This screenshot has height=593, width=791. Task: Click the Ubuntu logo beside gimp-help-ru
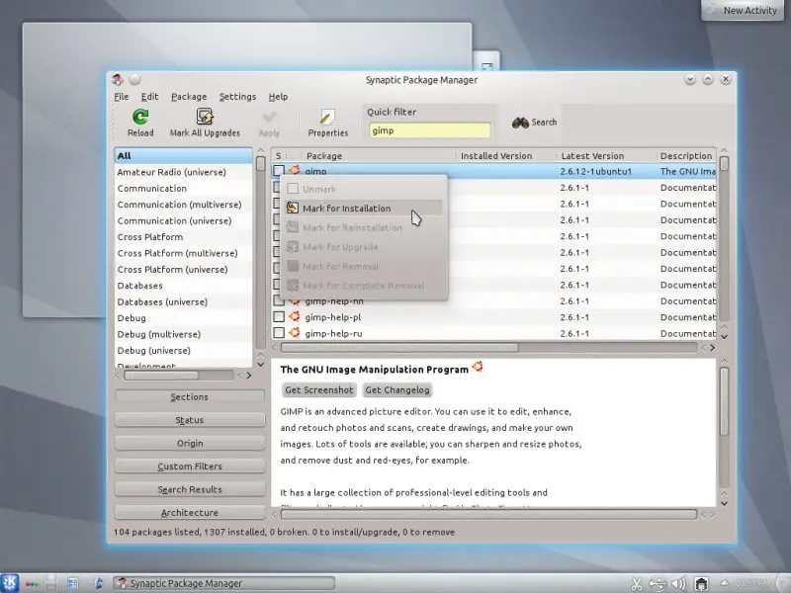(x=294, y=333)
